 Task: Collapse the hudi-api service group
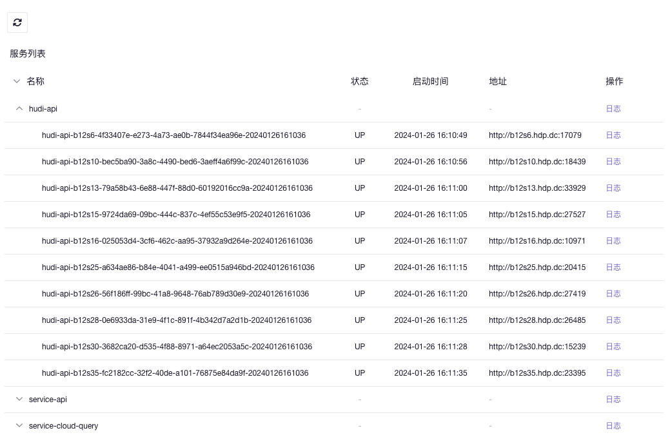[x=19, y=109]
